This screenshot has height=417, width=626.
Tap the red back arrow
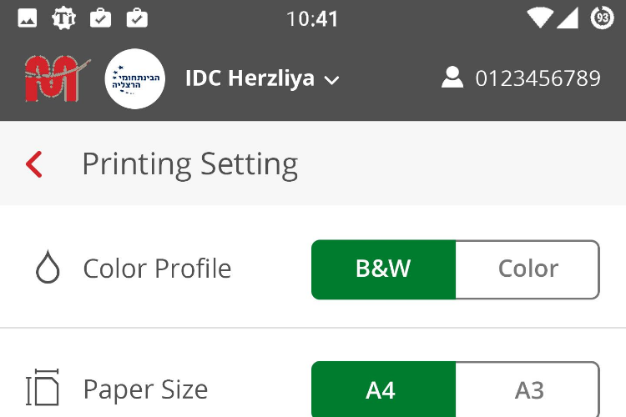[34, 164]
